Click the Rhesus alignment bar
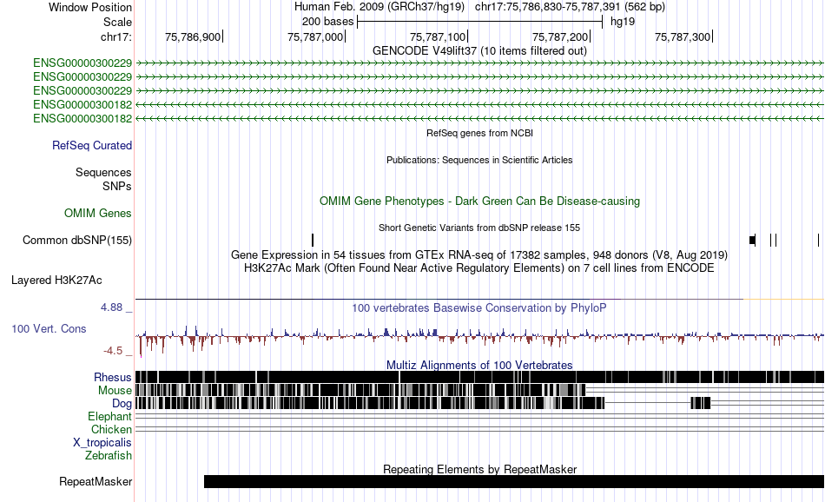This screenshot has height=502, width=825. pyautogui.click(x=479, y=377)
